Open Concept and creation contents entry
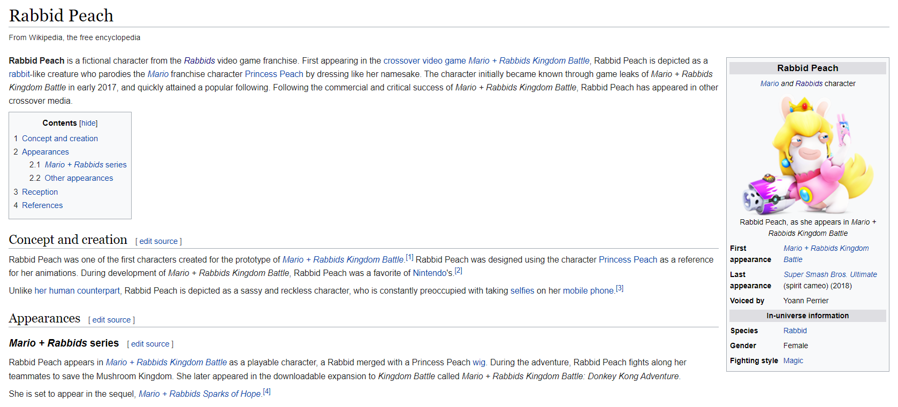The image size is (898, 407). [60, 139]
